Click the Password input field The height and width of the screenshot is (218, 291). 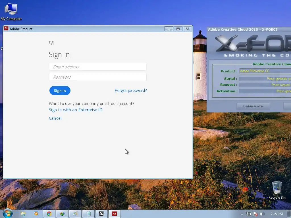click(98, 77)
